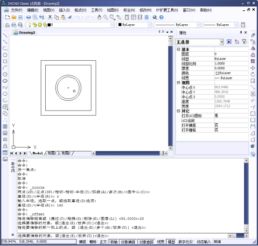Select the Hatch tool in left toolbar
The image size is (258, 246).
tap(5, 127)
